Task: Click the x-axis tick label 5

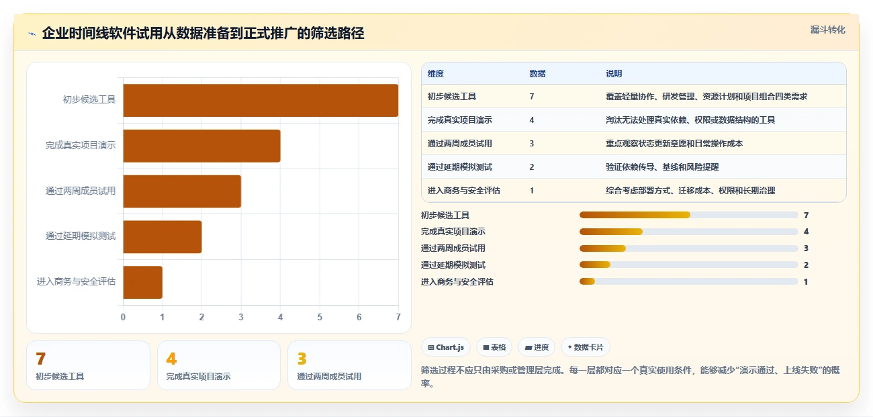Action: pos(320,317)
